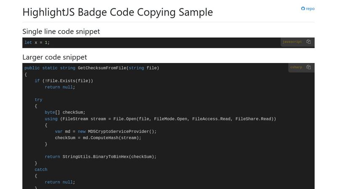Place cursor in the let x = 1 line
Screen dimensions: 337x189
pyautogui.click(x=37, y=42)
